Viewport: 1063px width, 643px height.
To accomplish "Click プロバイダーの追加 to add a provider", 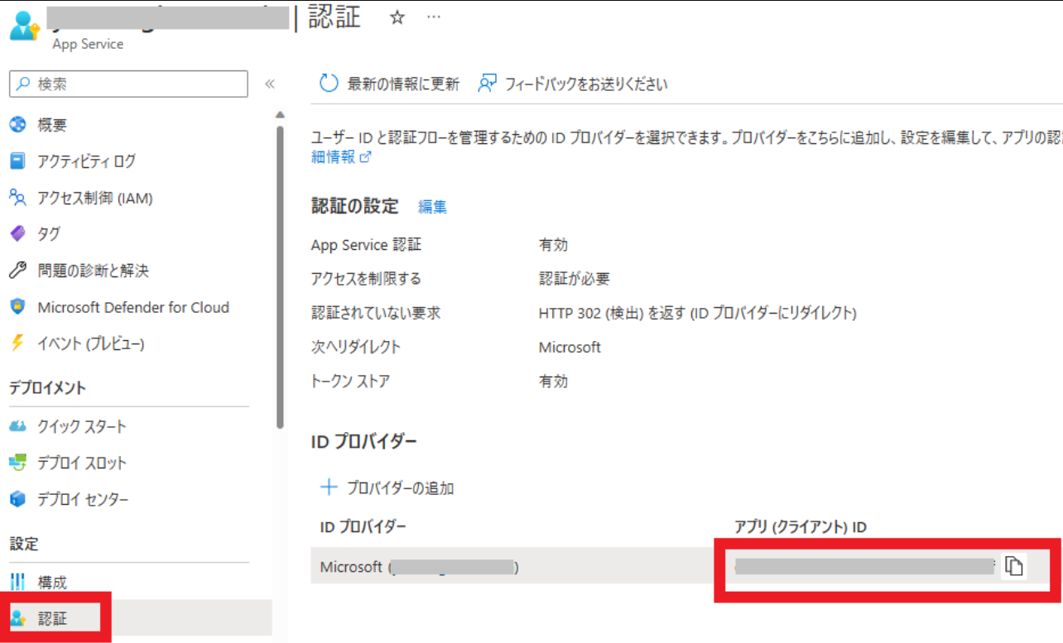I will tap(387, 487).
